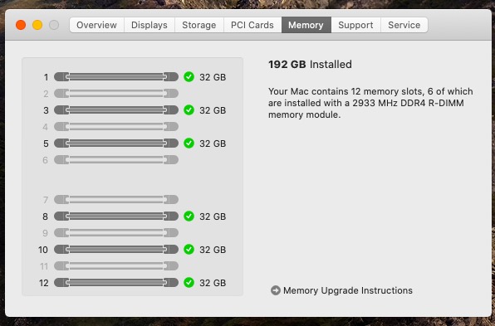Click the green checkmark for slot 1
Screen dimensions: 495x326
189,76
